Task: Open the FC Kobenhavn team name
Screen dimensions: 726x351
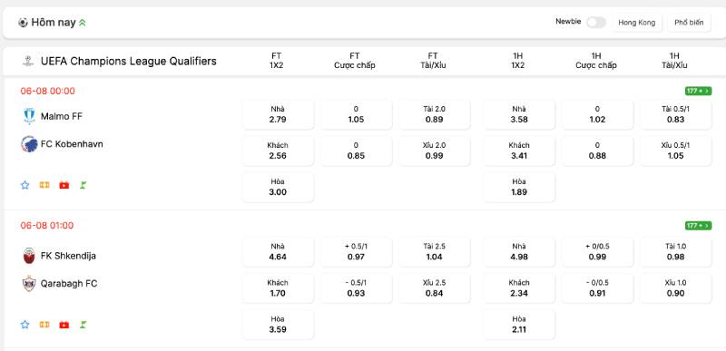Action: (72, 144)
